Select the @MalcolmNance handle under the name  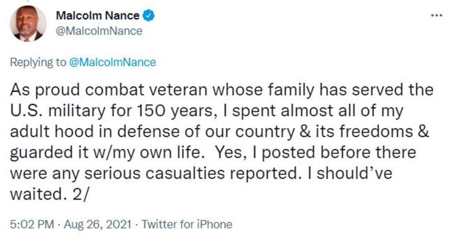(x=99, y=31)
